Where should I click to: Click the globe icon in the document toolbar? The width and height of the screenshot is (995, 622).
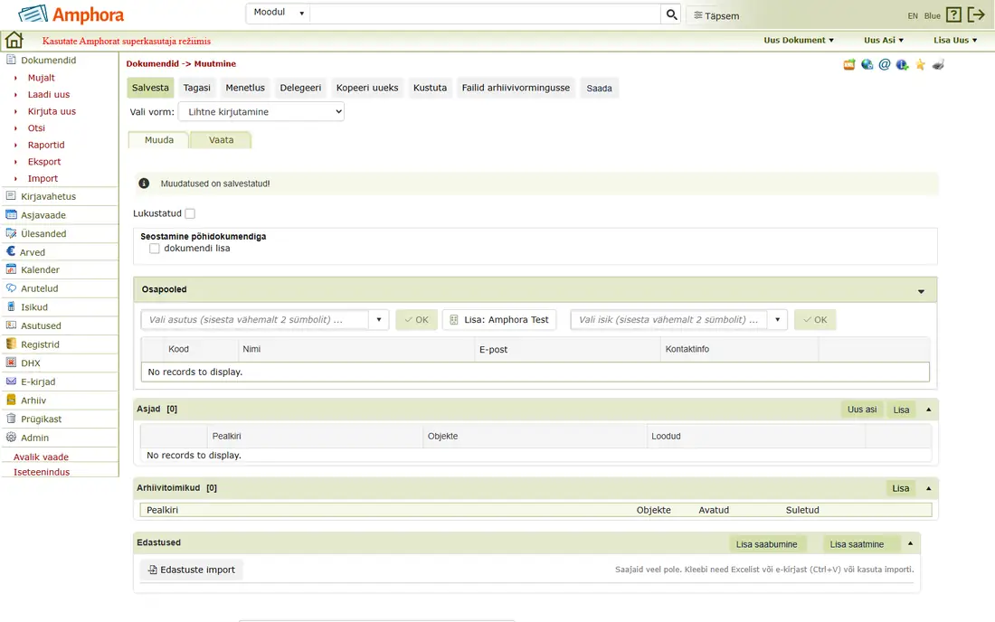tap(867, 65)
